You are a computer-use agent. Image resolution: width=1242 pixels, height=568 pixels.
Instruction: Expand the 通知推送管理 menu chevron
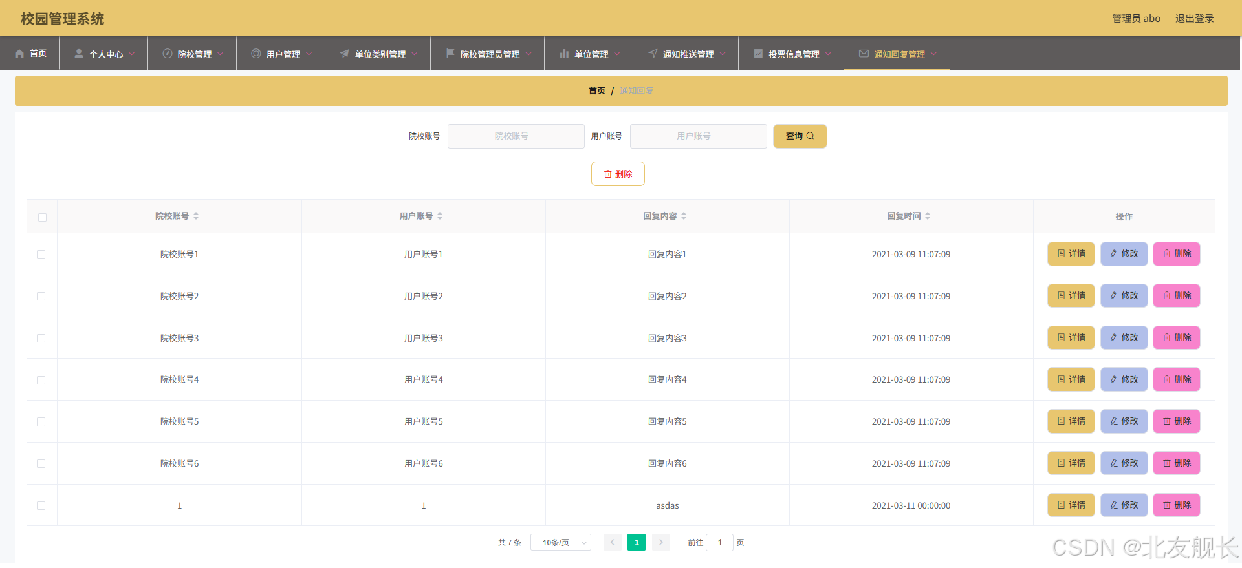tap(723, 54)
